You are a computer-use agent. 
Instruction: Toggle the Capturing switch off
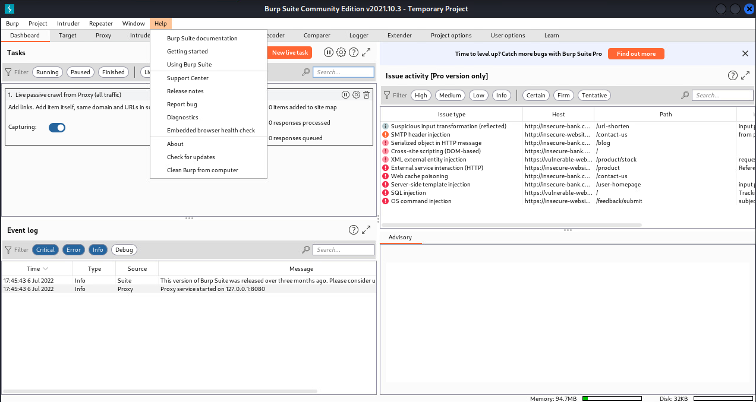(57, 127)
